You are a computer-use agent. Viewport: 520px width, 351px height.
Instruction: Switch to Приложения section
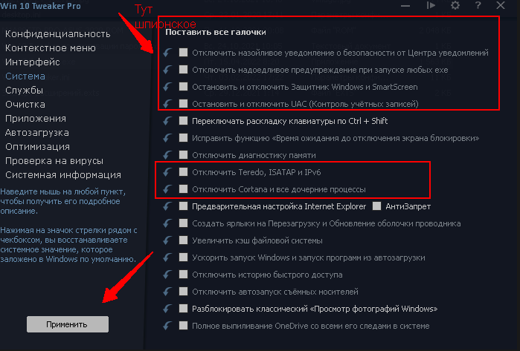click(x=36, y=119)
